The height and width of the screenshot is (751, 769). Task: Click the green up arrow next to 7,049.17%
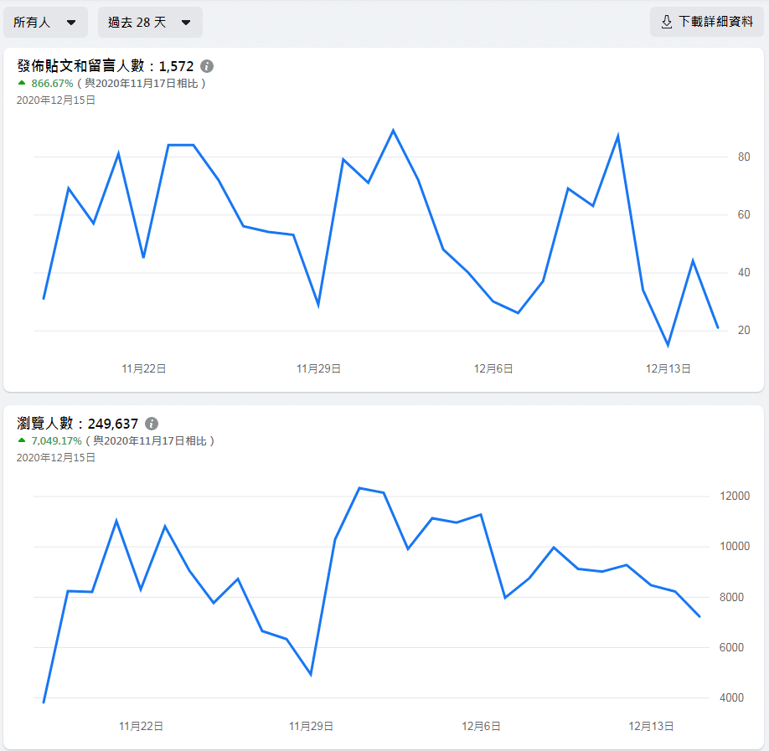click(x=22, y=440)
